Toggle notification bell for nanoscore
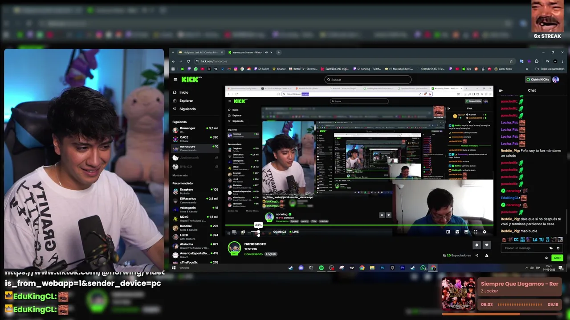 pos(476,245)
